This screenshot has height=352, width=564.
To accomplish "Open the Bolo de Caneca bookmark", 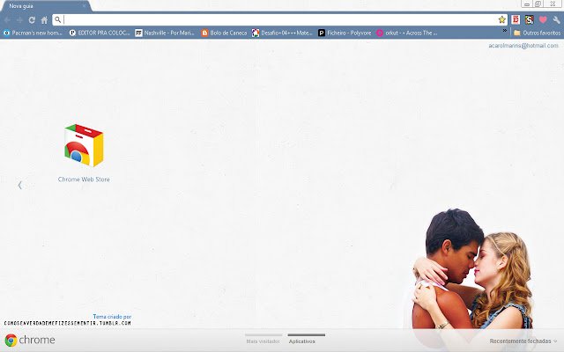I will coord(224,33).
